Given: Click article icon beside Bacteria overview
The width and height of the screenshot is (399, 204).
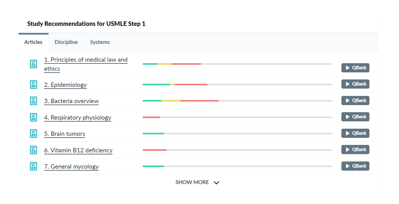Looking at the screenshot, I should 33,101.
